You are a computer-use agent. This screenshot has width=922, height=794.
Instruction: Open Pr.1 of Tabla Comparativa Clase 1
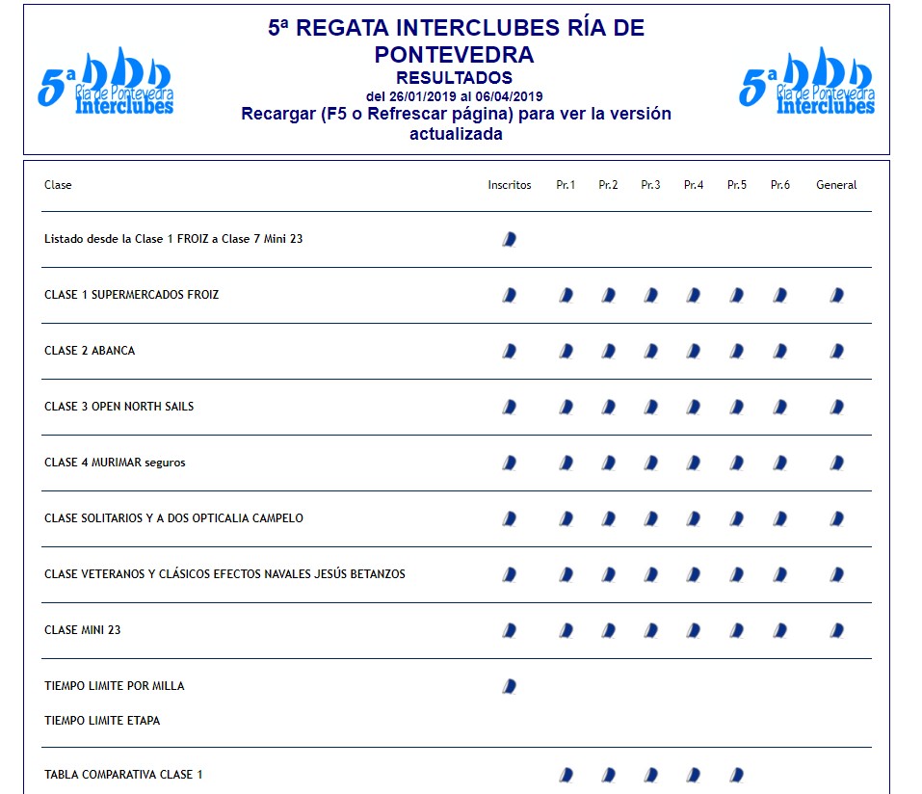pos(566,775)
